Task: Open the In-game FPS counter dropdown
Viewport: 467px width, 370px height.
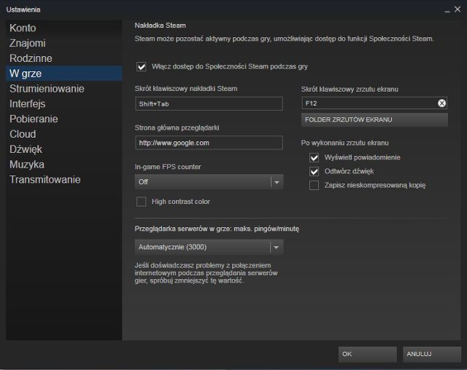Action: pos(209,182)
